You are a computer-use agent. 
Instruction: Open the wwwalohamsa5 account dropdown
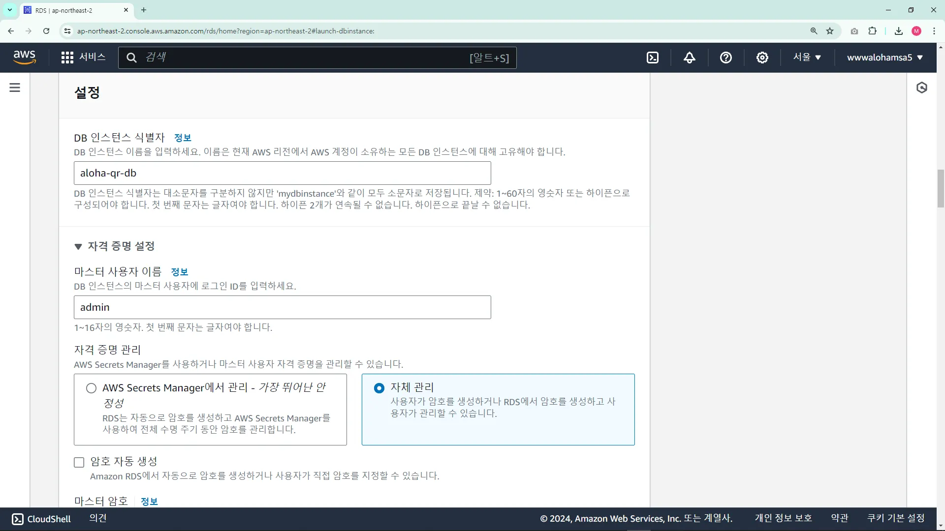(884, 58)
